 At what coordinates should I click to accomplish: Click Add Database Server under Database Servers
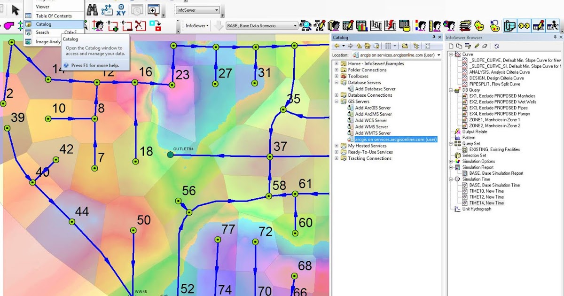click(375, 88)
